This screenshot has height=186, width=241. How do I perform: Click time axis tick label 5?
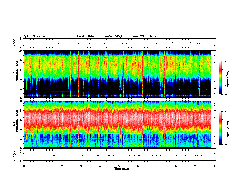click(x=119, y=166)
